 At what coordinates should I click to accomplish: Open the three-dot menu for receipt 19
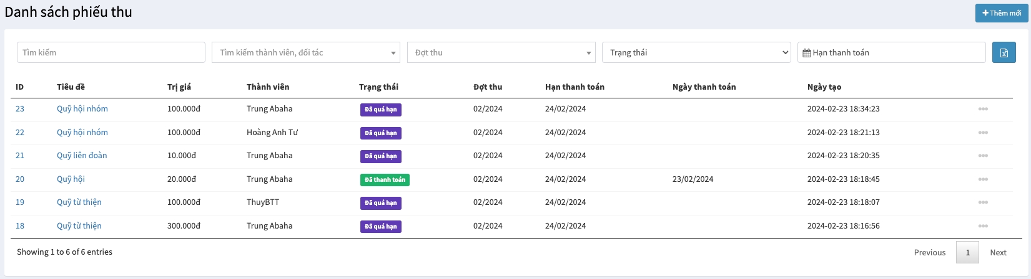(983, 202)
